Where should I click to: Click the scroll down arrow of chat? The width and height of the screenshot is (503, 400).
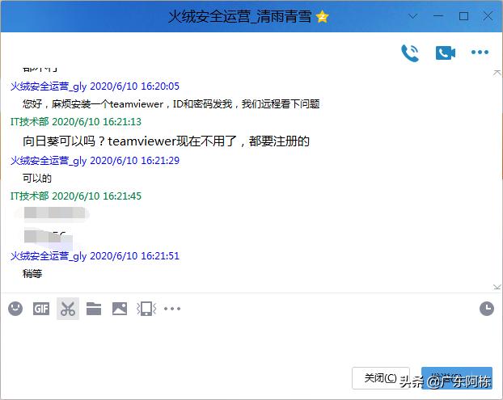(x=497, y=287)
